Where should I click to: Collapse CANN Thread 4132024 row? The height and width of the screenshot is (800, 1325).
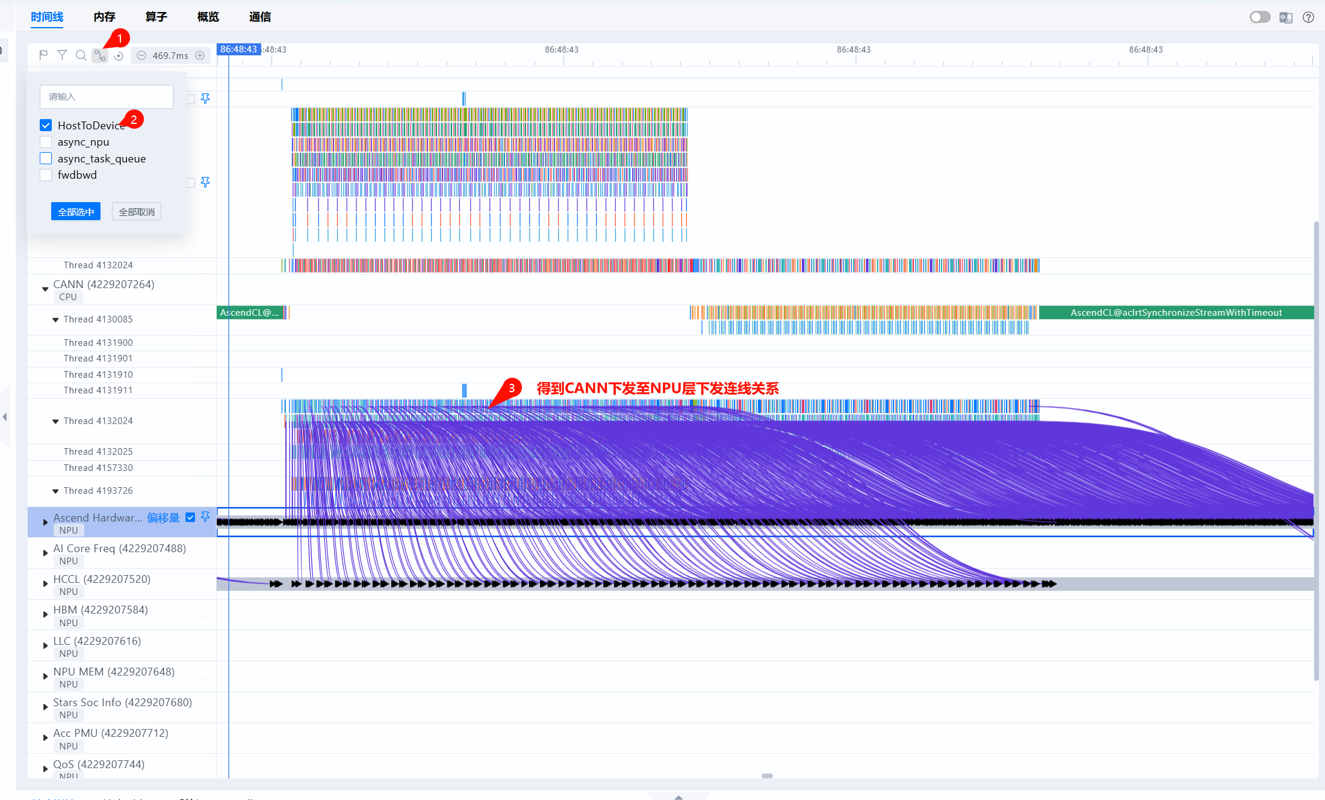(55, 421)
